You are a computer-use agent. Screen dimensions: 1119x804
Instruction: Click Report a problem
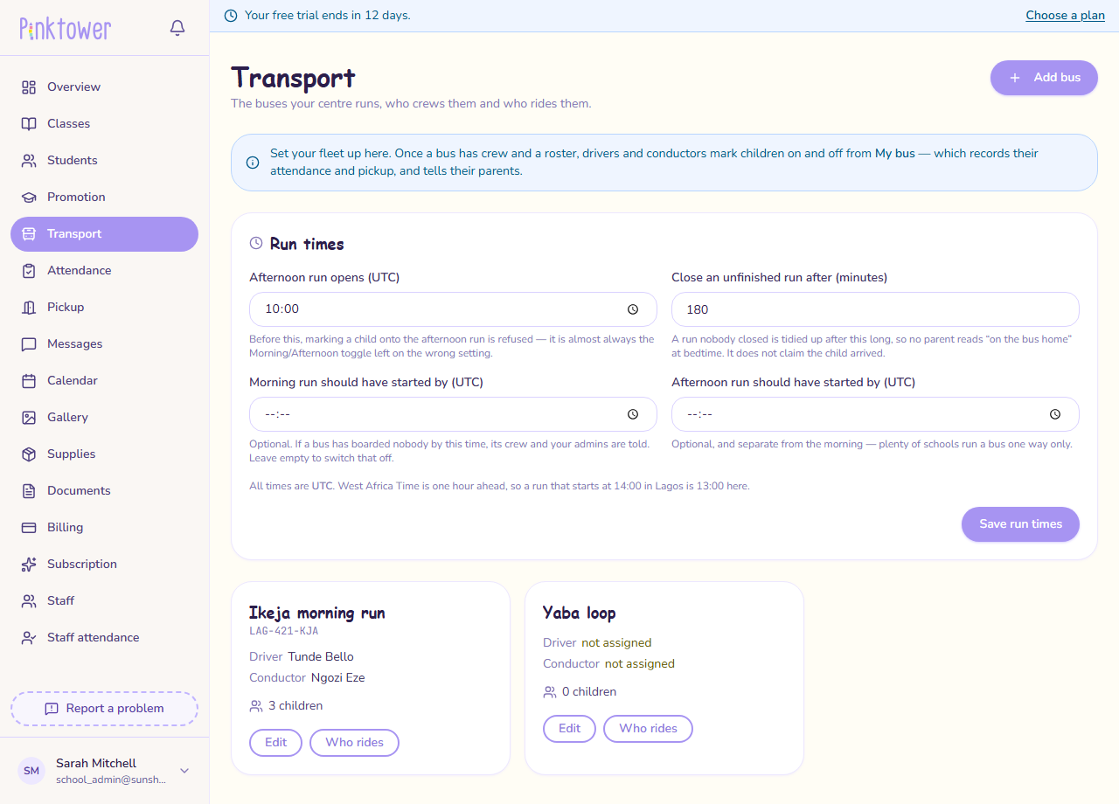pos(104,709)
